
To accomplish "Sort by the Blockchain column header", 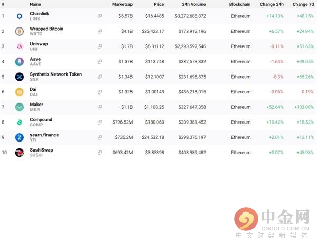I will [x=240, y=4].
